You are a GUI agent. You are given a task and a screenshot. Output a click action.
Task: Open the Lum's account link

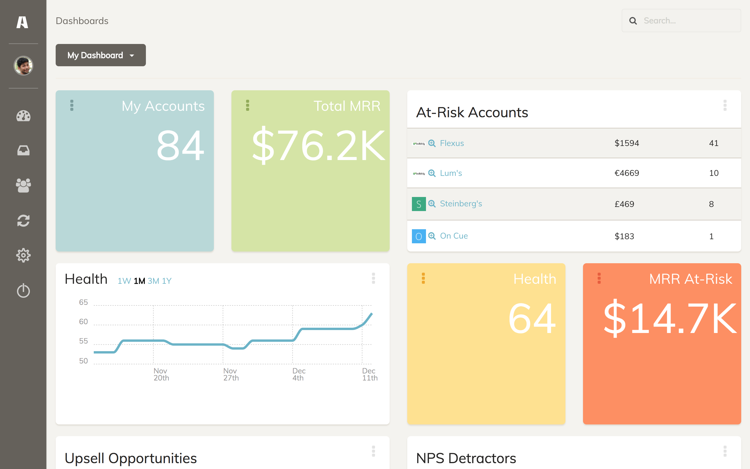pyautogui.click(x=451, y=173)
